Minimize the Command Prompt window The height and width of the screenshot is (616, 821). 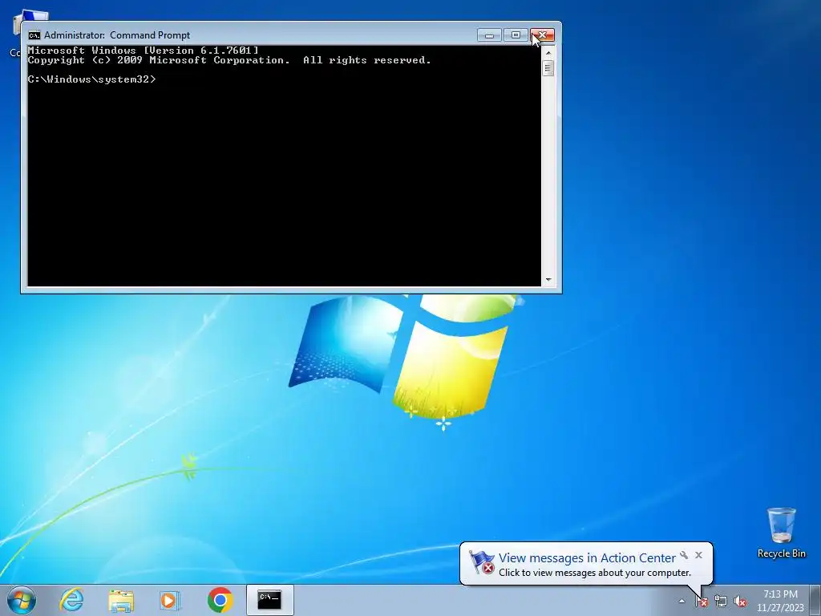coord(489,35)
